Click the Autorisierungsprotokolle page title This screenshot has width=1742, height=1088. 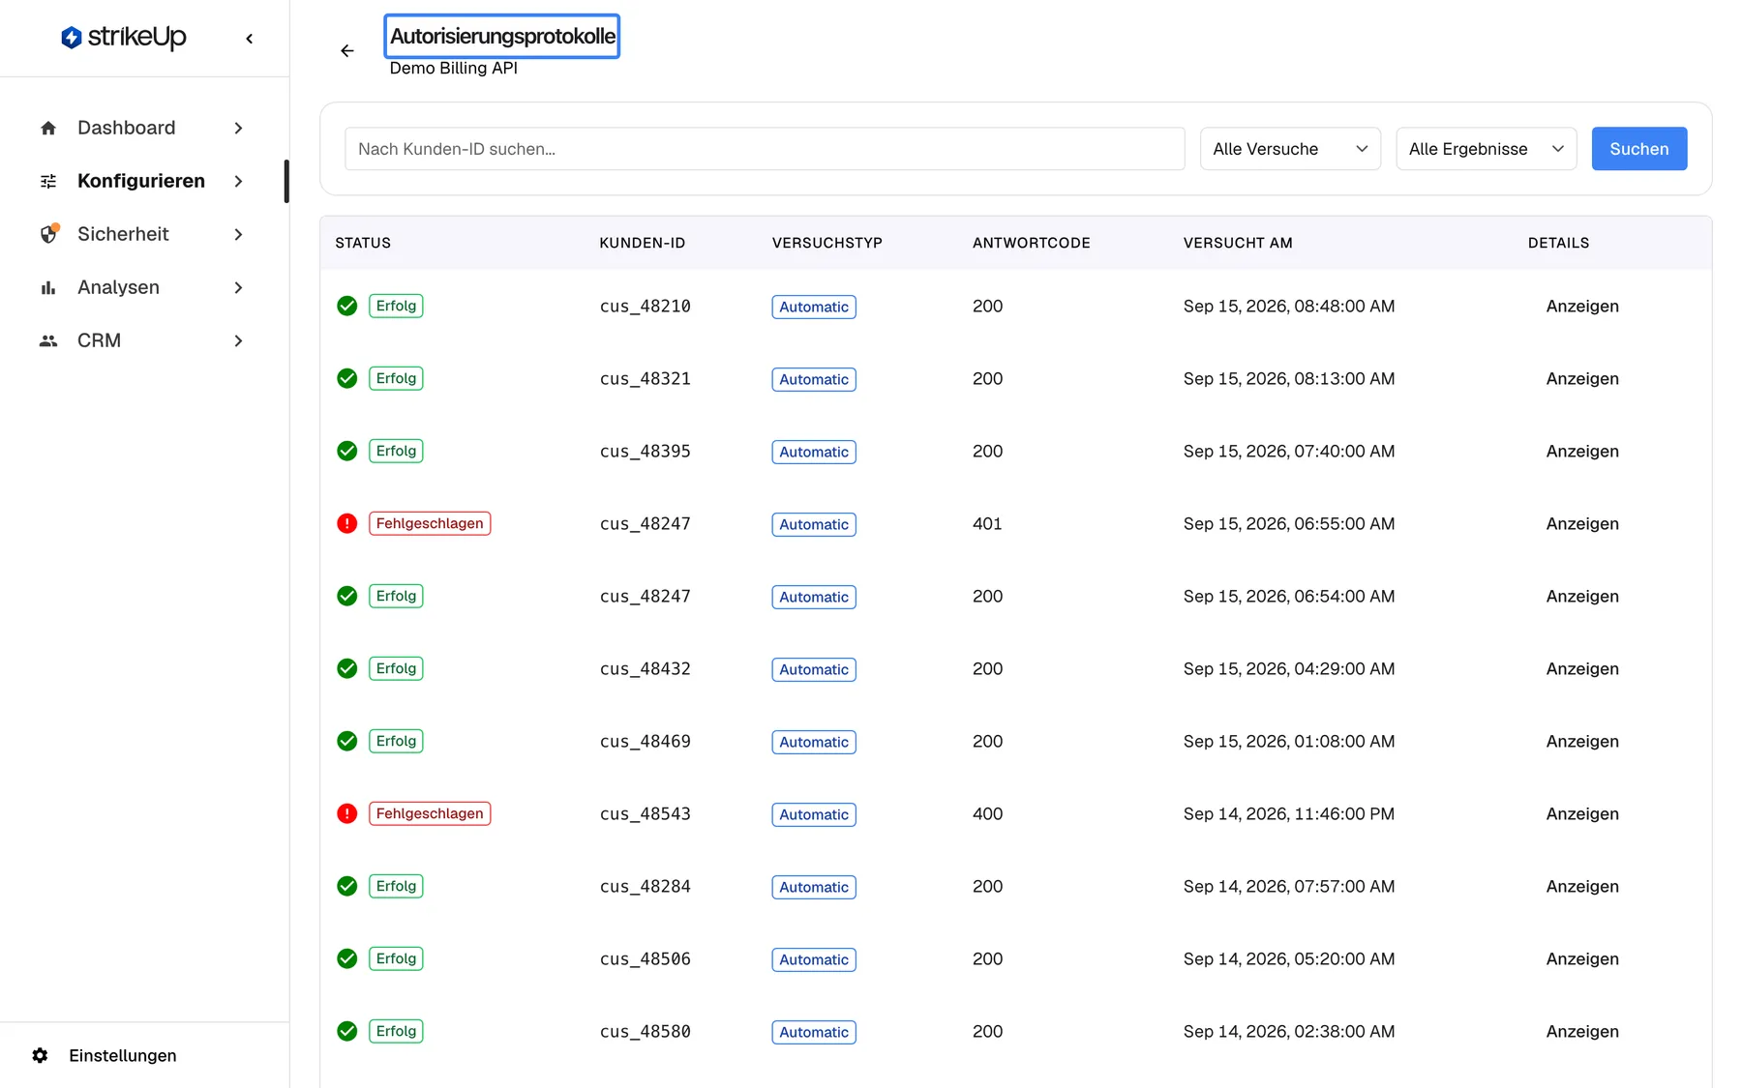[x=502, y=37]
